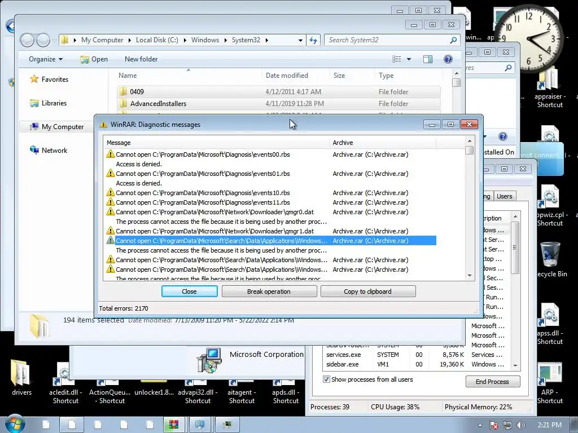Select the events01.rbs error row

[x=270, y=174]
